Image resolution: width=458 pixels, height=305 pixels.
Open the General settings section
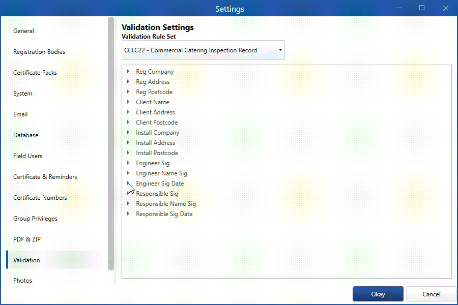click(24, 31)
